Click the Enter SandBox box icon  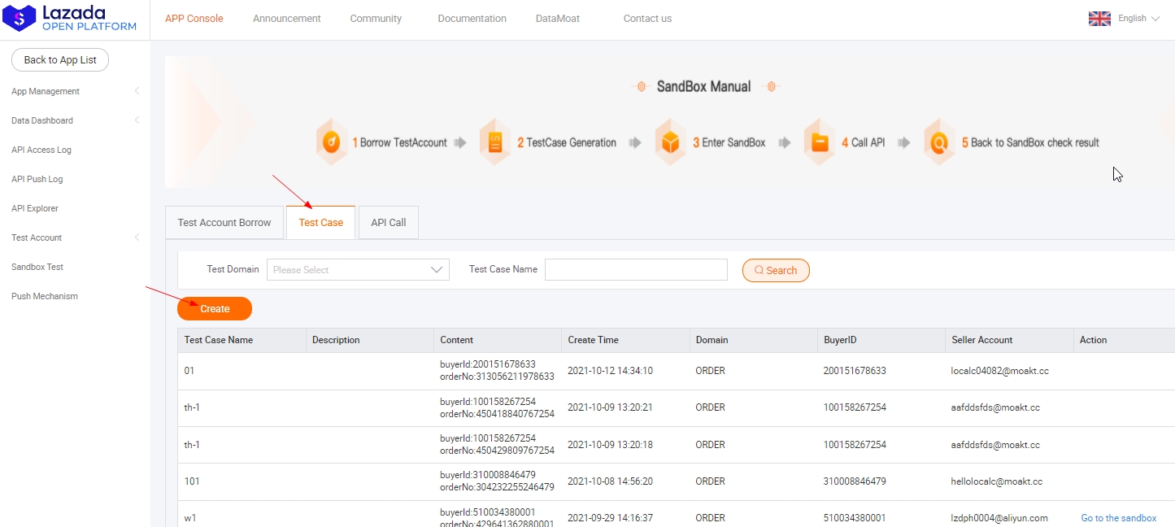pos(671,143)
